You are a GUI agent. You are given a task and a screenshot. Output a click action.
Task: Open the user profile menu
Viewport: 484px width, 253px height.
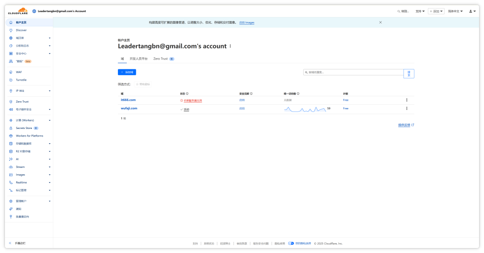click(x=472, y=11)
